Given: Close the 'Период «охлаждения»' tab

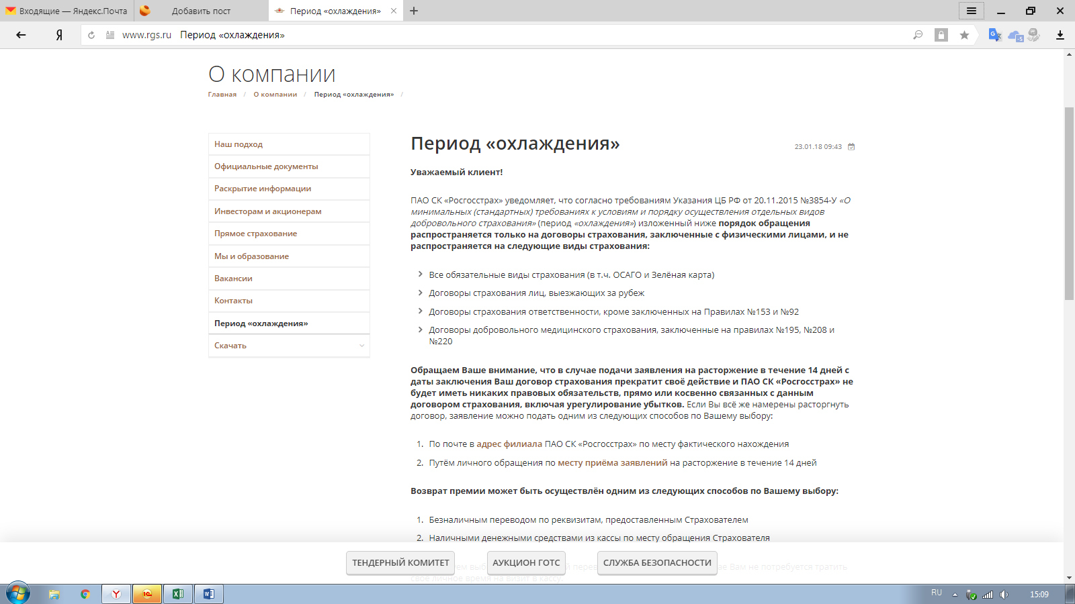Looking at the screenshot, I should point(394,11).
